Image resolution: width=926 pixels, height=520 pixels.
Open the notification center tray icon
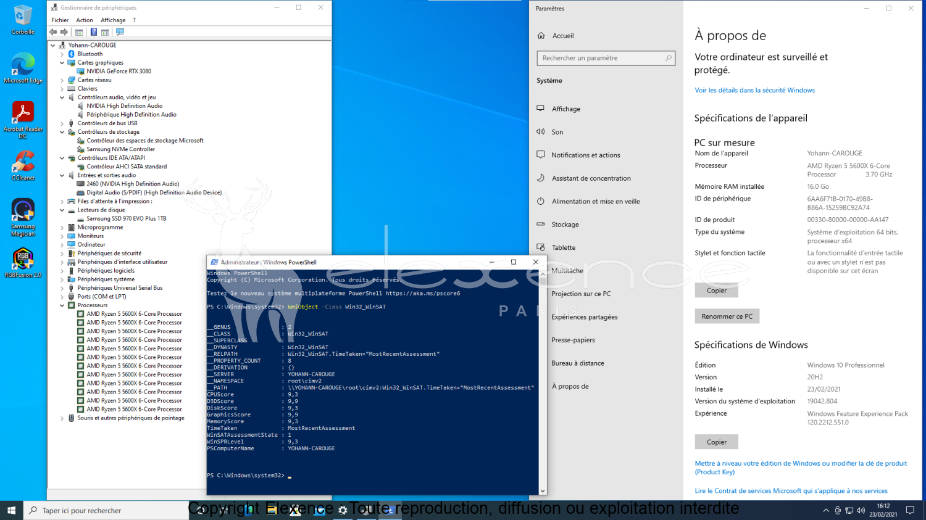[x=910, y=511]
